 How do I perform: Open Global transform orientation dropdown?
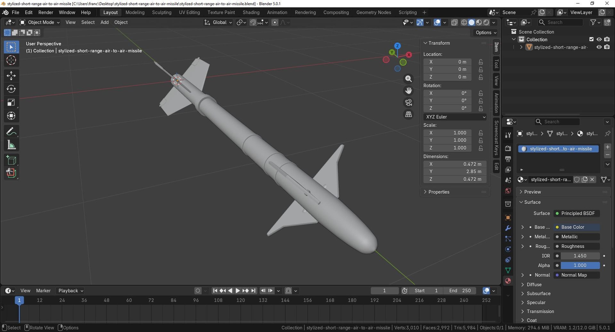click(x=218, y=22)
